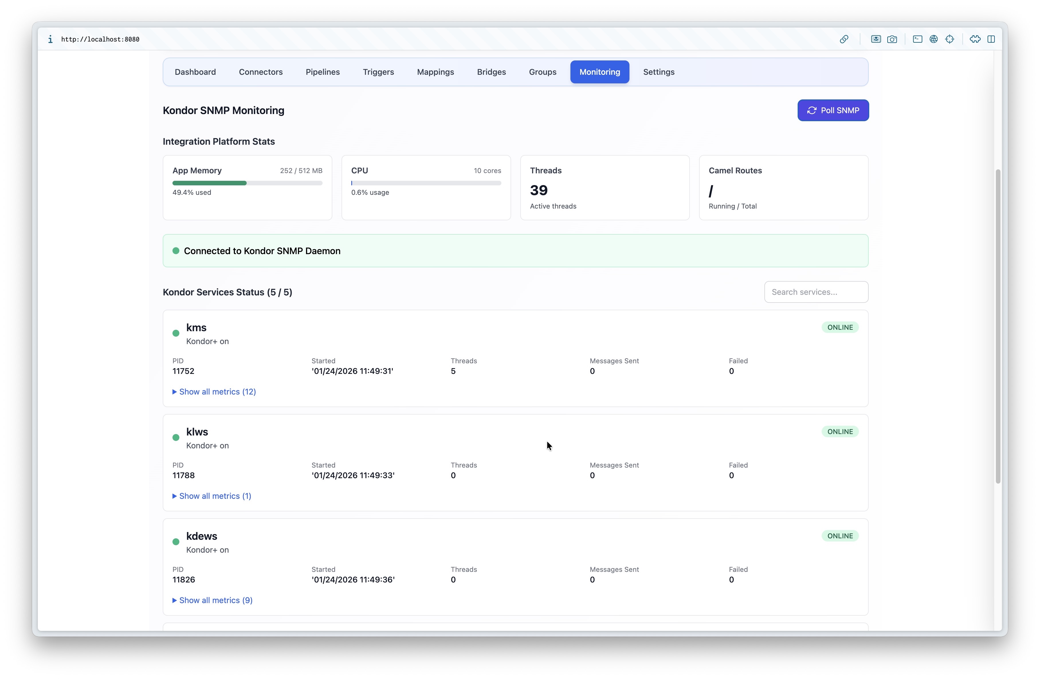Open the terminal icon in the toolbar
The image size is (1040, 679).
917,39
